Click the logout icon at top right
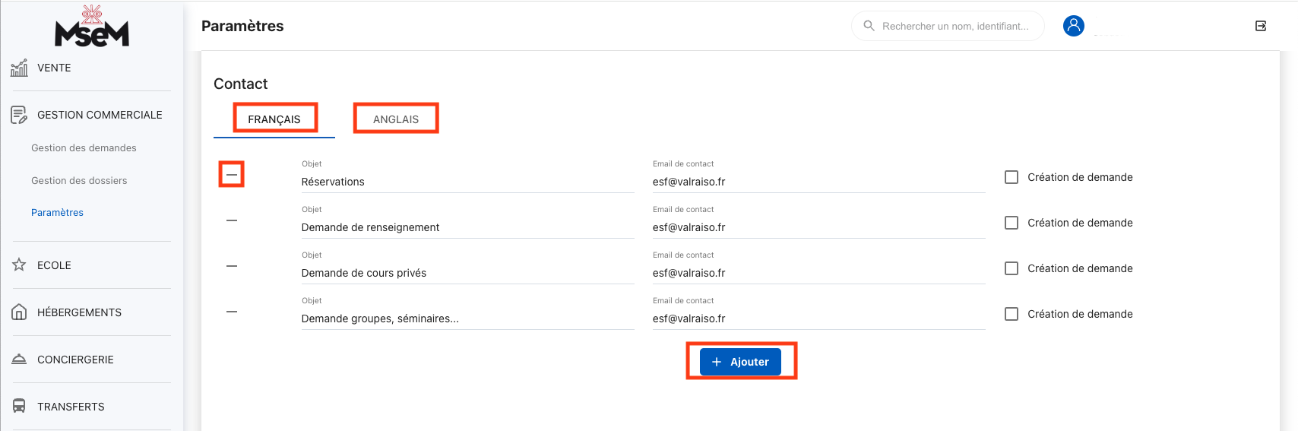1298x431 pixels. (1260, 26)
